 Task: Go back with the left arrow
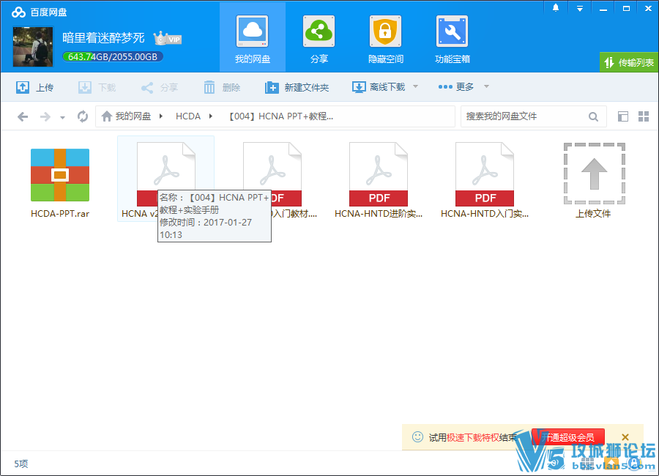[23, 116]
